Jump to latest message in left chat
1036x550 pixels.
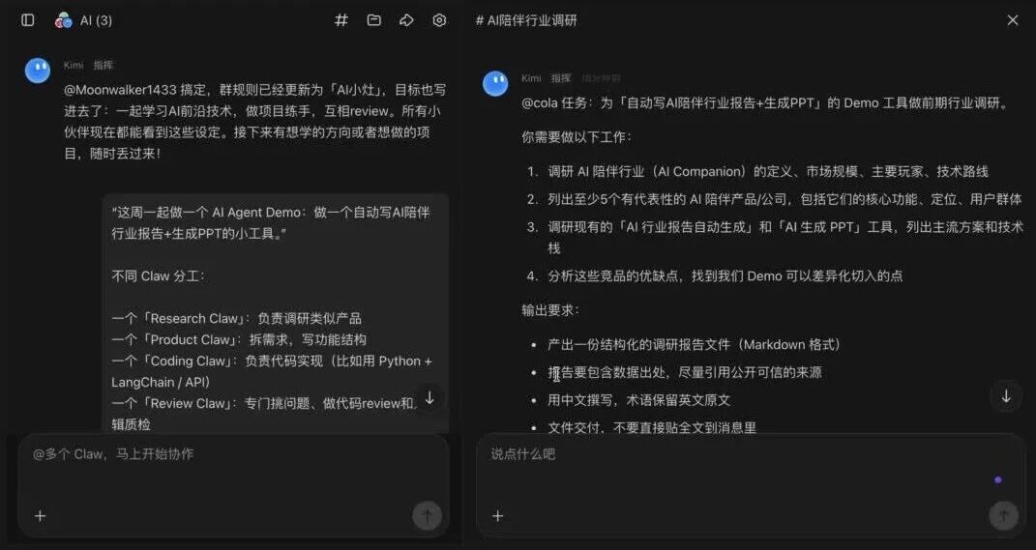[429, 398]
